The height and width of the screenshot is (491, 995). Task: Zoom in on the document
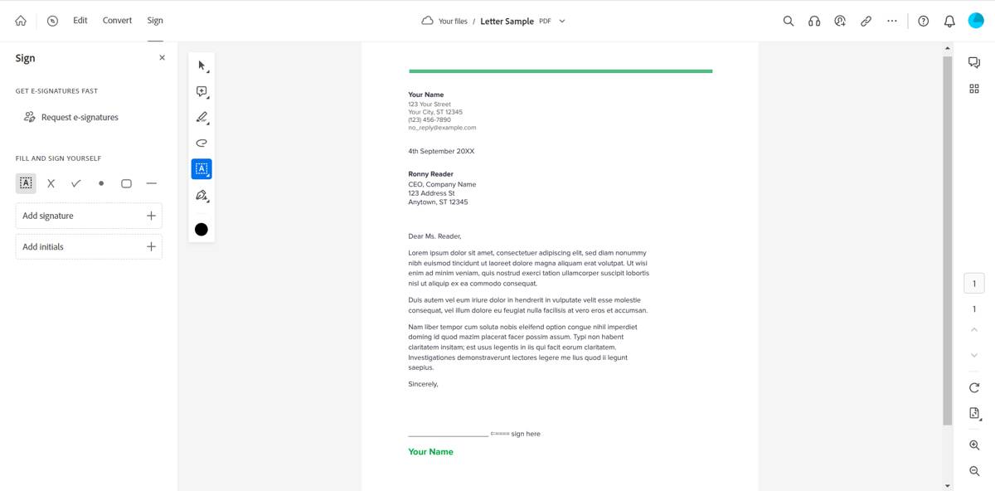tap(974, 445)
